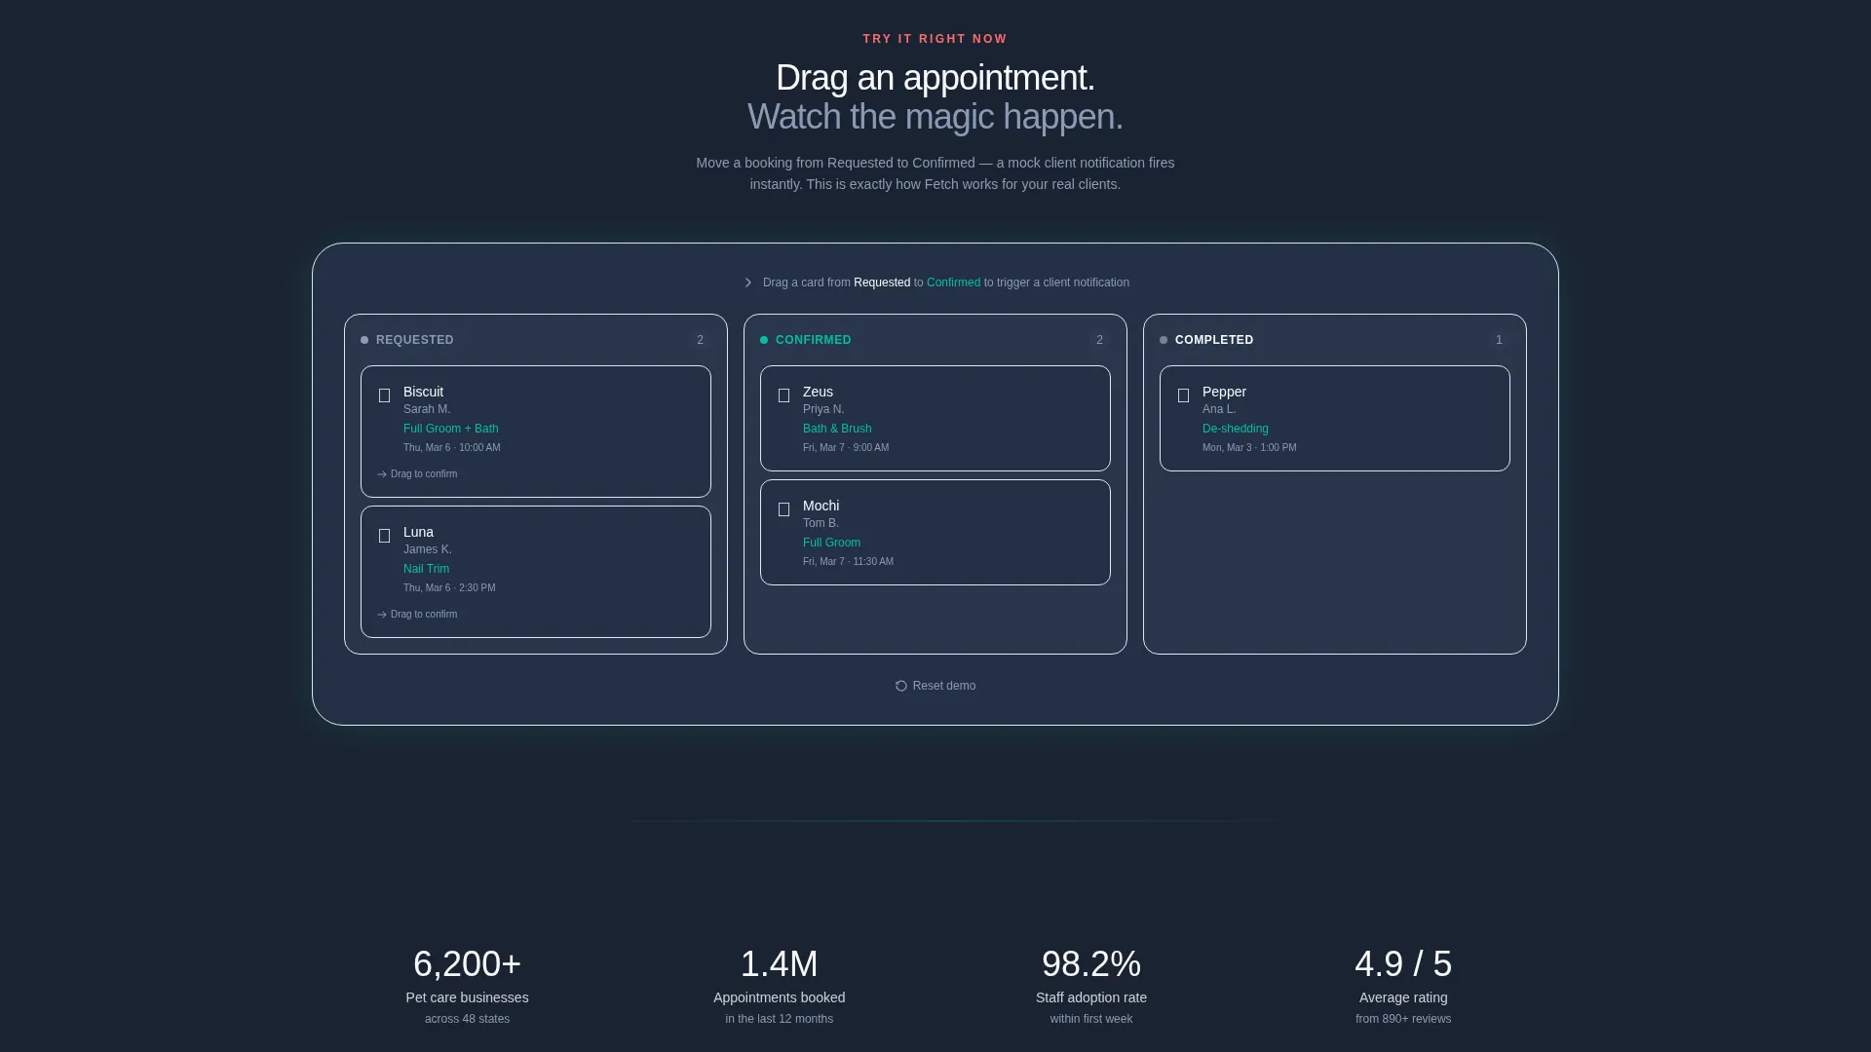Click the white 'Requested' word in hint
Viewport: 1871px width, 1052px height.
(882, 282)
